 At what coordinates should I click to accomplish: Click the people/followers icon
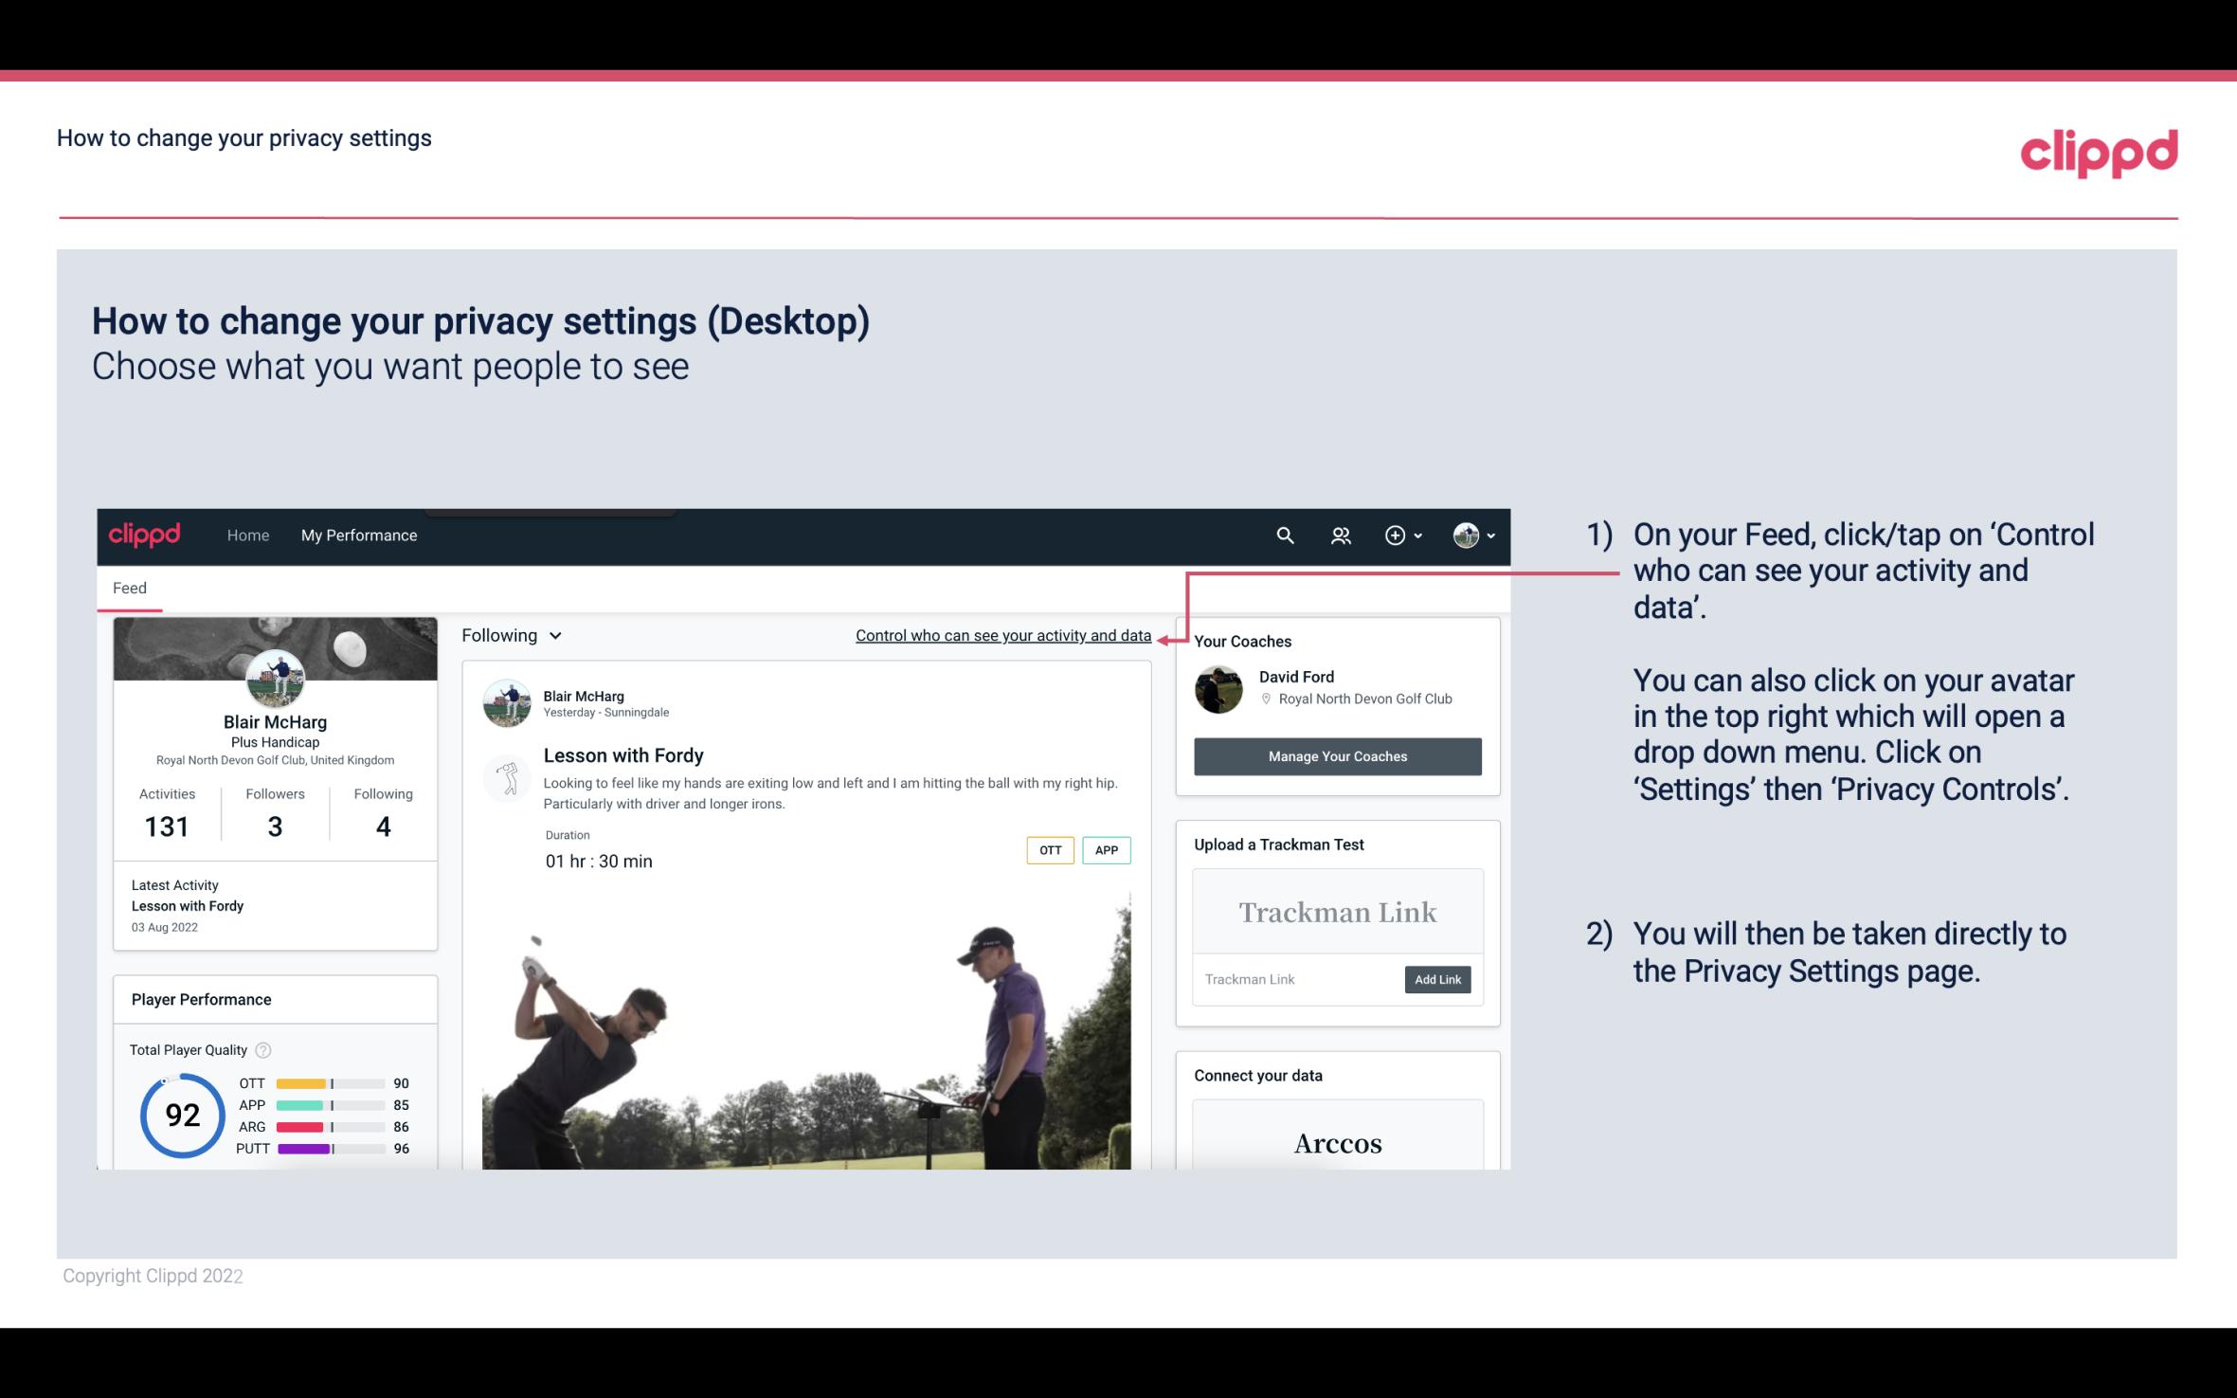point(1341,533)
